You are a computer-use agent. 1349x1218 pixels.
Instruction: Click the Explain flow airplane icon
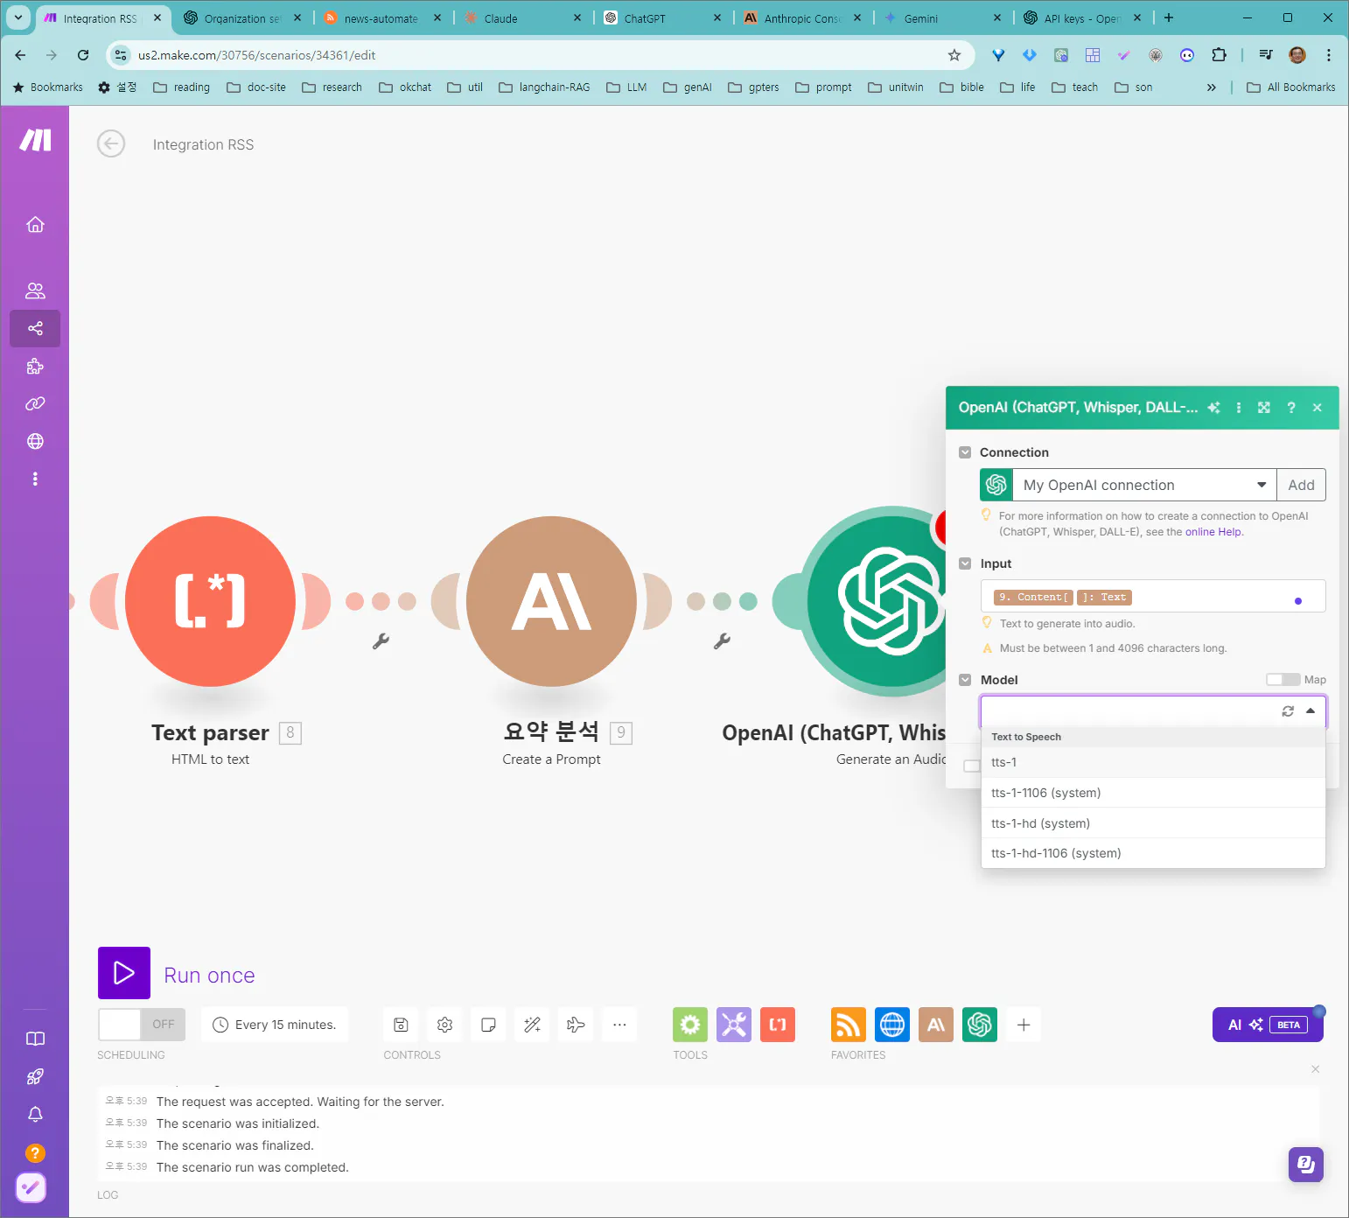(x=576, y=1025)
